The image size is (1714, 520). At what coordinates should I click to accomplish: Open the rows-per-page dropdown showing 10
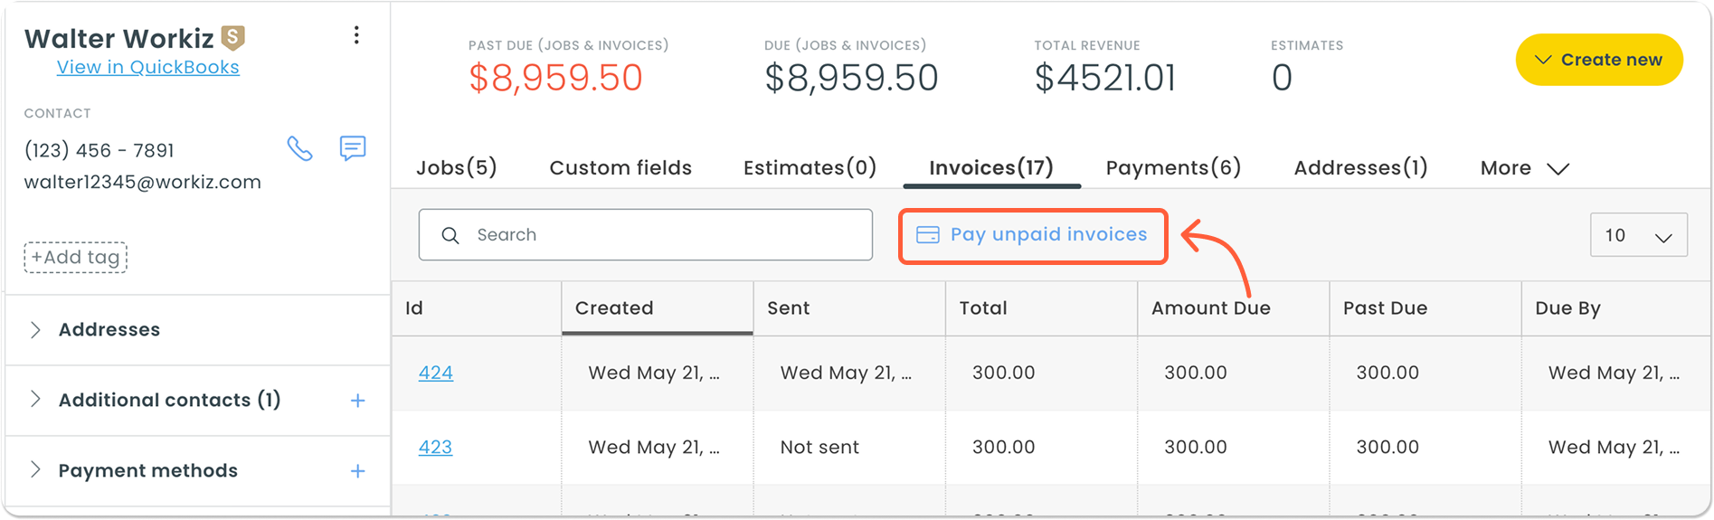pyautogui.click(x=1638, y=235)
